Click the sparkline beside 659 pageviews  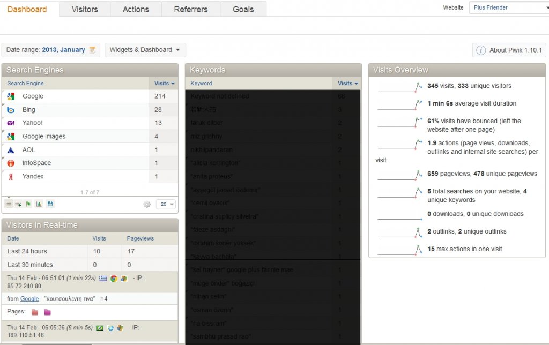pos(400,175)
